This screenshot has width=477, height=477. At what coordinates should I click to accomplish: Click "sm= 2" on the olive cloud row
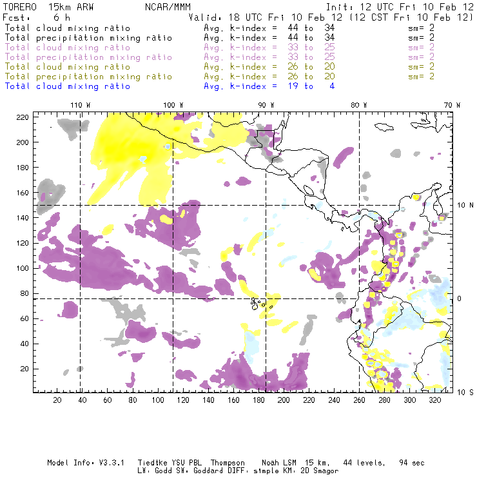pos(421,66)
